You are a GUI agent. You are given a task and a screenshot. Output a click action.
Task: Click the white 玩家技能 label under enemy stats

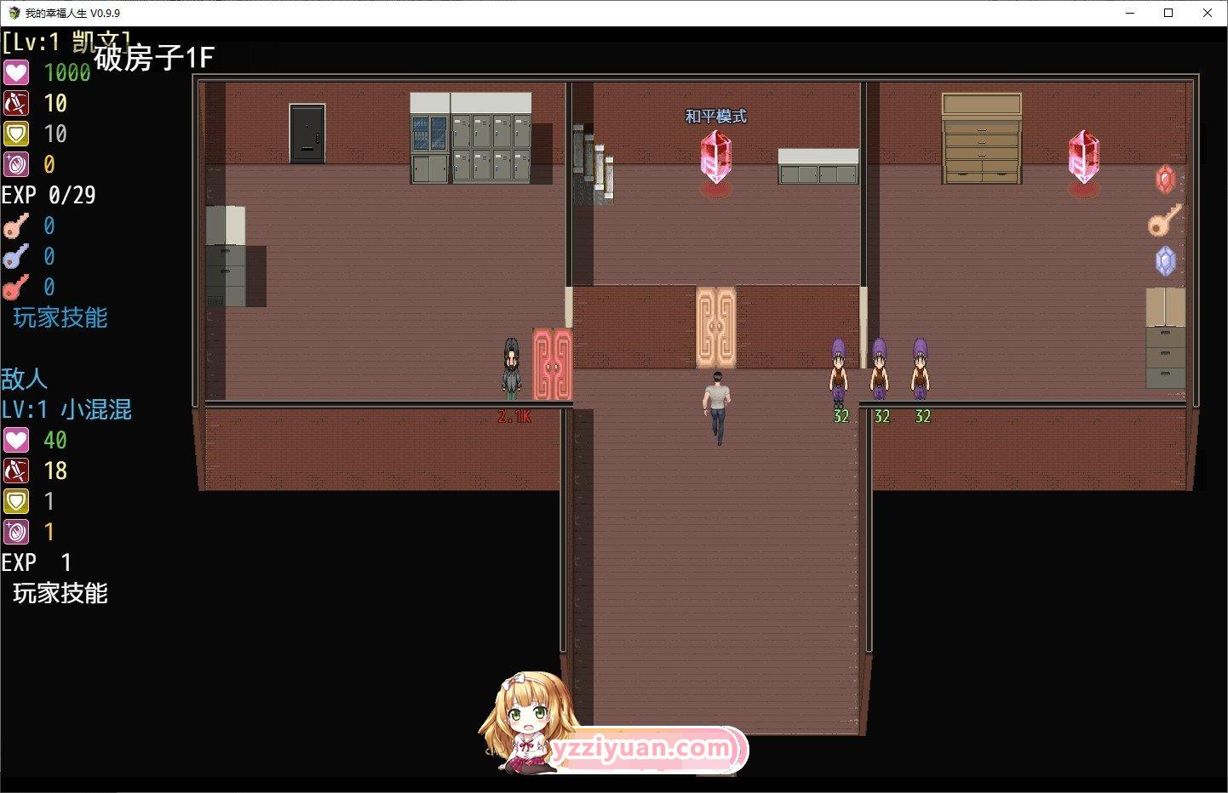[x=60, y=593]
